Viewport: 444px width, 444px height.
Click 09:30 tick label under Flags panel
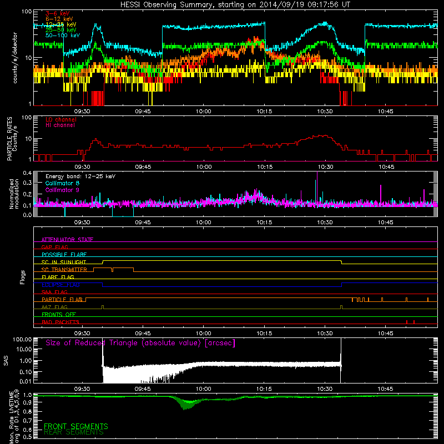click(x=82, y=334)
